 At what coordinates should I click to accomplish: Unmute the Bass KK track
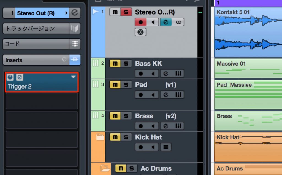(x=115, y=64)
